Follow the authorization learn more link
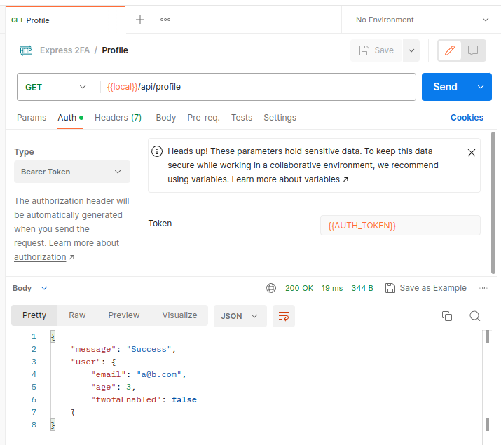Viewport: 501px width, 445px height. (x=40, y=257)
